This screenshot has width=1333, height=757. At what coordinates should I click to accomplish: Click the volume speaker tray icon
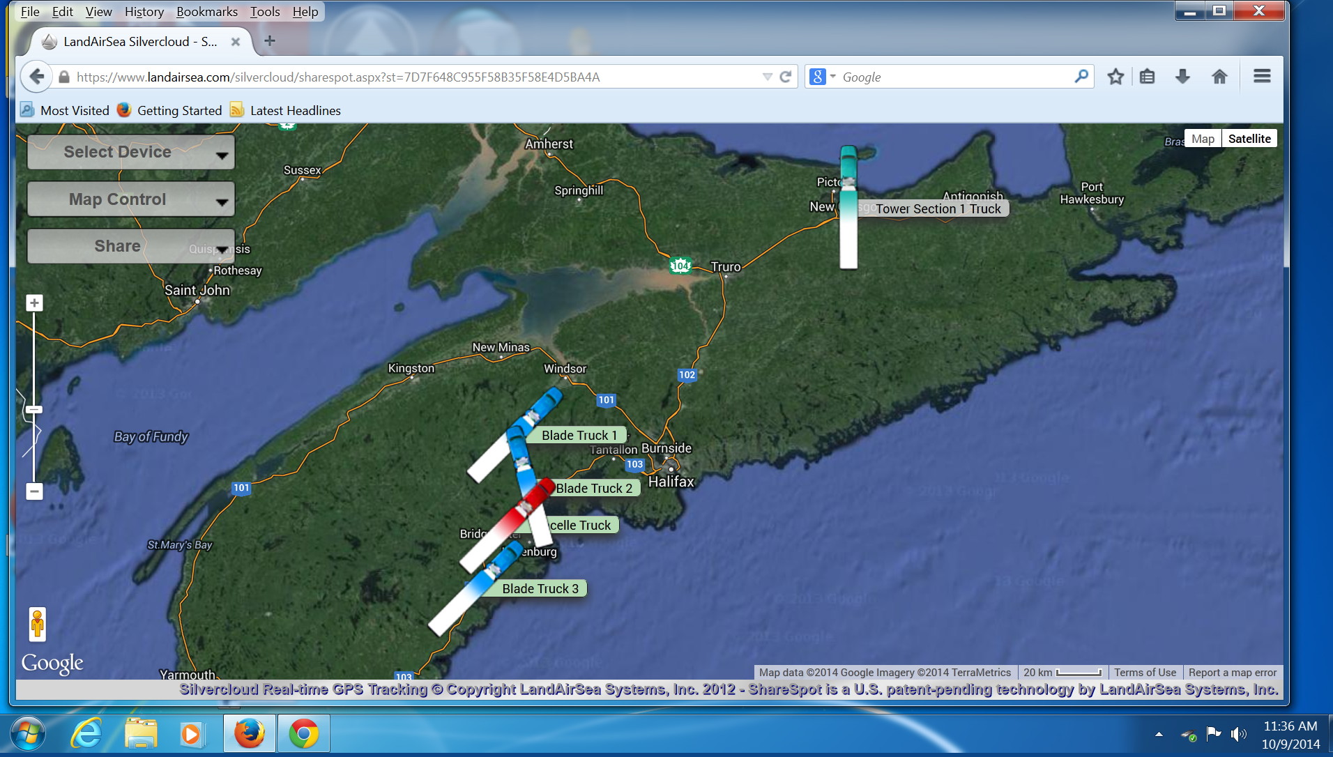pos(1239,734)
